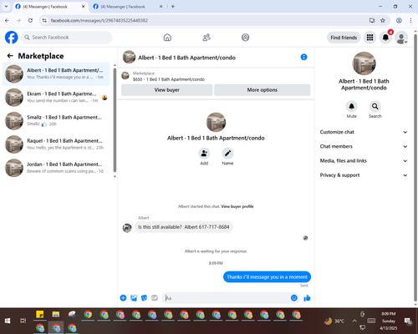Viewport: 418px width, 334px height.
Task: Open Raquel conversation in the list
Action: tap(56, 144)
